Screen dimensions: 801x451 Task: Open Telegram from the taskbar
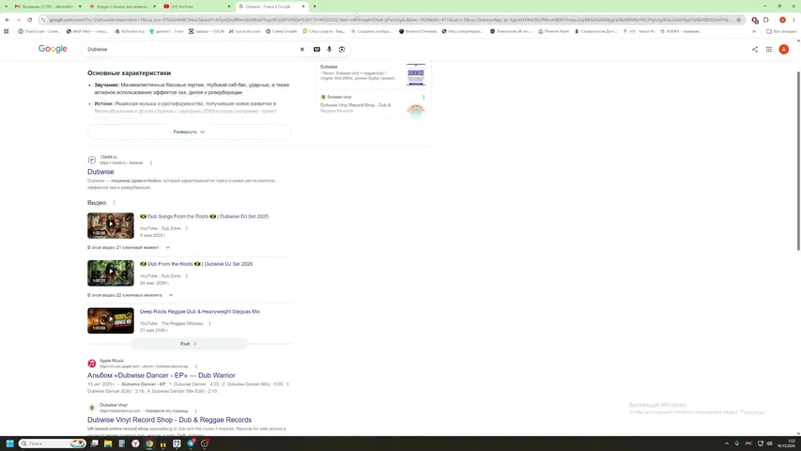tap(191, 443)
